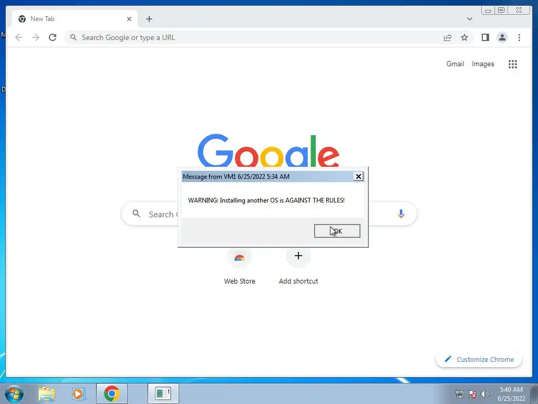The width and height of the screenshot is (538, 404).
Task: Click the Chrome forward arrow
Action: click(x=36, y=37)
